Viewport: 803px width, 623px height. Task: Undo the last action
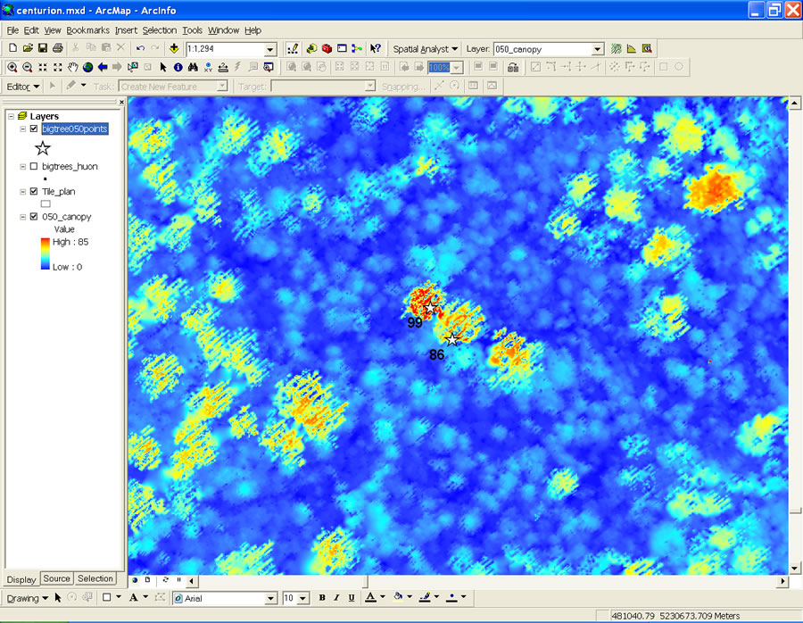click(140, 48)
